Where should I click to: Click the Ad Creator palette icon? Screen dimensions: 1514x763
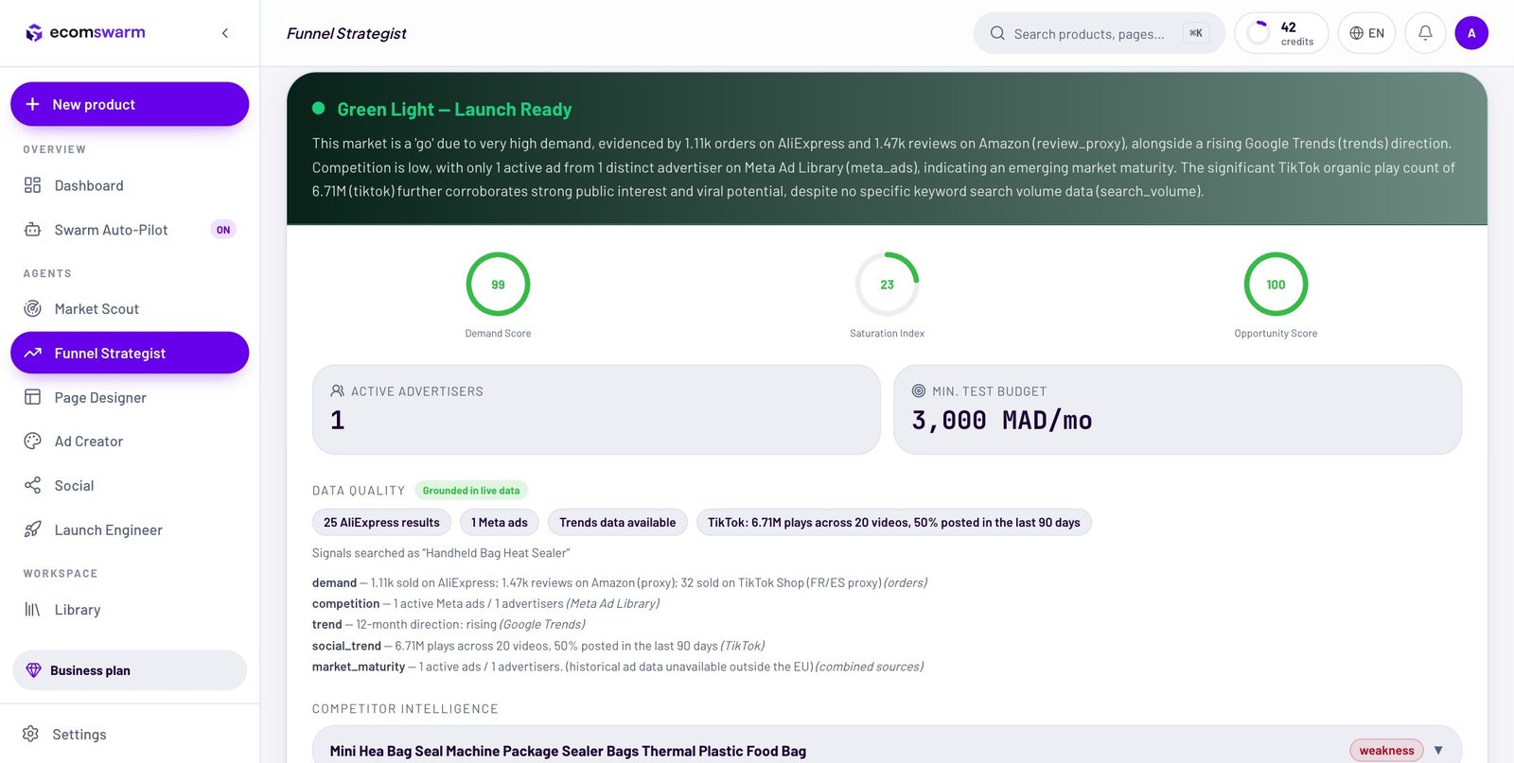coord(33,442)
